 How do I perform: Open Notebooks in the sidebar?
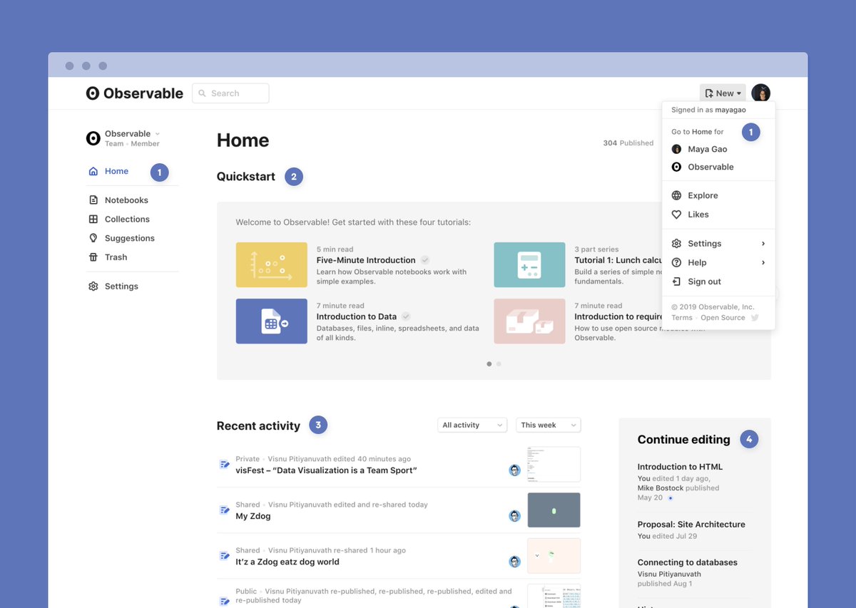126,200
